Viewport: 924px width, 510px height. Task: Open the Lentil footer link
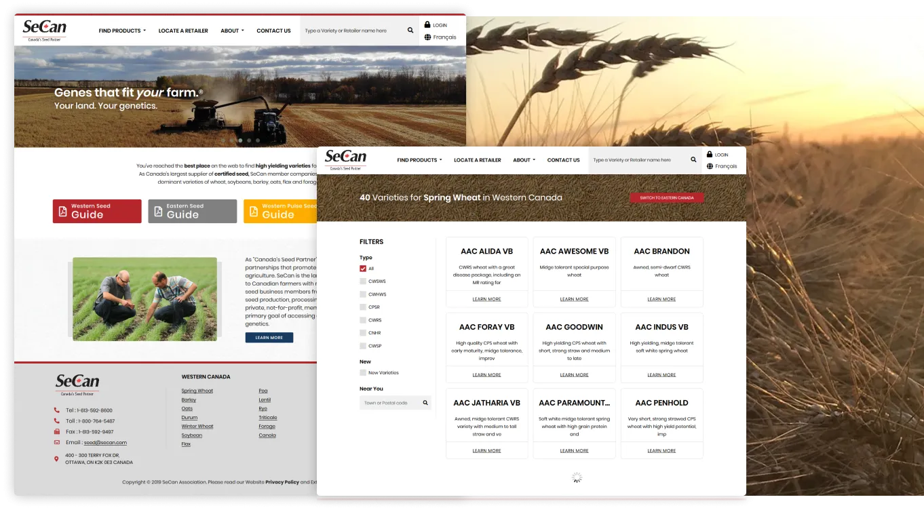coord(265,400)
